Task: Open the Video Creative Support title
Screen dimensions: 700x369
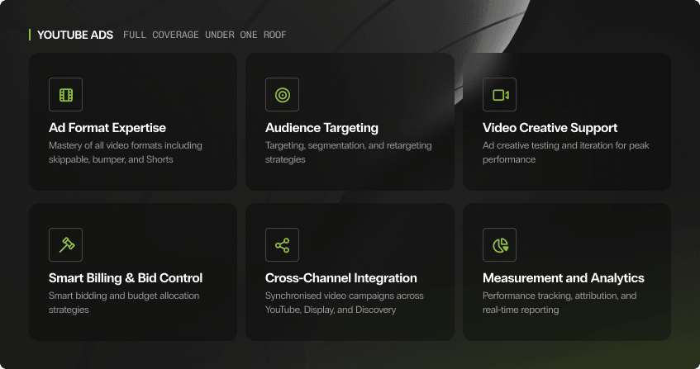Action: [550, 128]
